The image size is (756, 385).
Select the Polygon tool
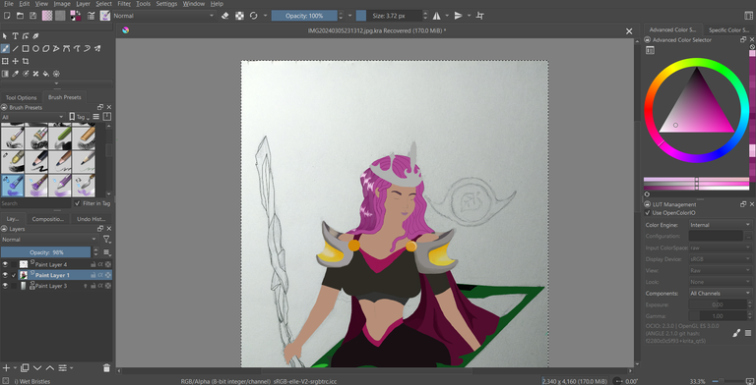(x=46, y=48)
